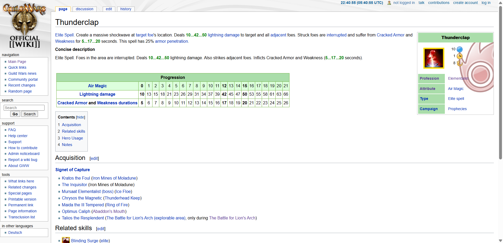
Task: Click the Guild Wars Official Wiki logo
Action: tap(24, 26)
